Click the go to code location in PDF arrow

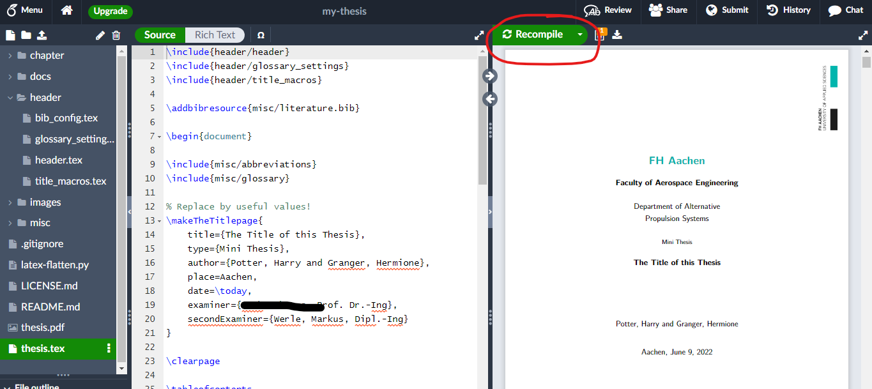click(x=490, y=76)
